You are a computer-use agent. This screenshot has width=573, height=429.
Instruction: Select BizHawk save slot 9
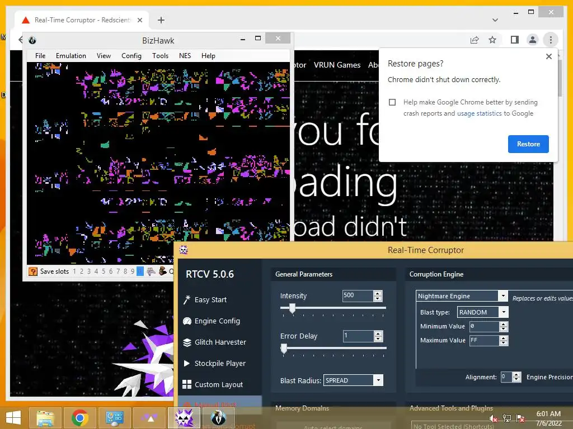(132, 271)
